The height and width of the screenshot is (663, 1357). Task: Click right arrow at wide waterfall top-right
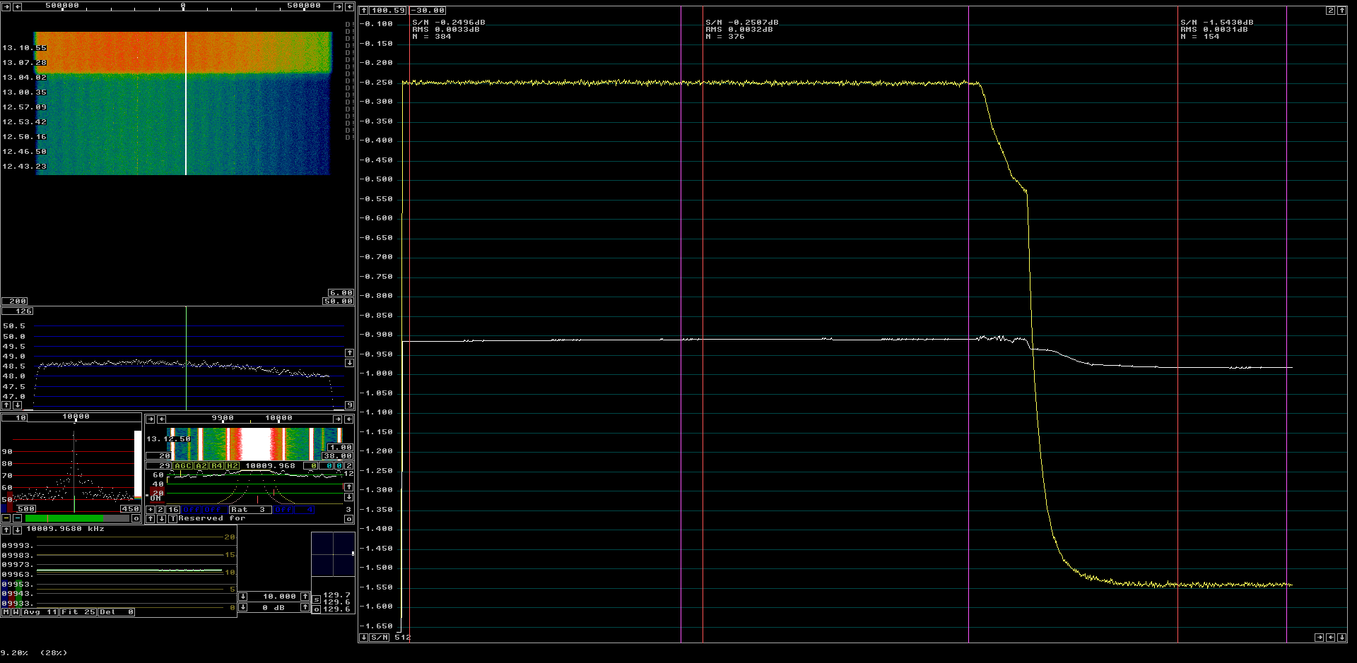point(339,6)
